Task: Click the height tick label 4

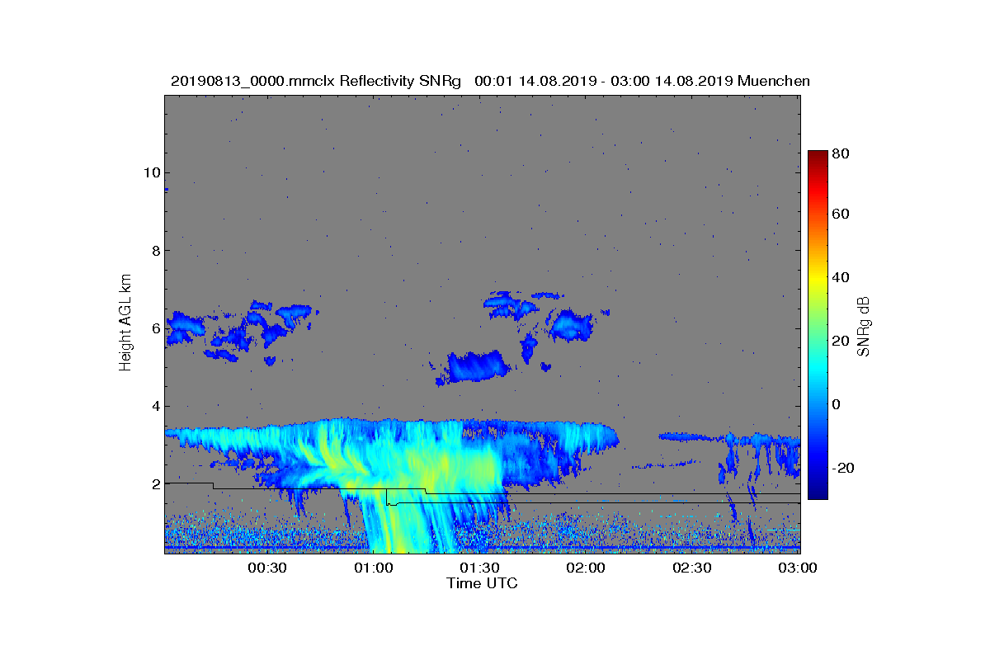Action: point(154,406)
